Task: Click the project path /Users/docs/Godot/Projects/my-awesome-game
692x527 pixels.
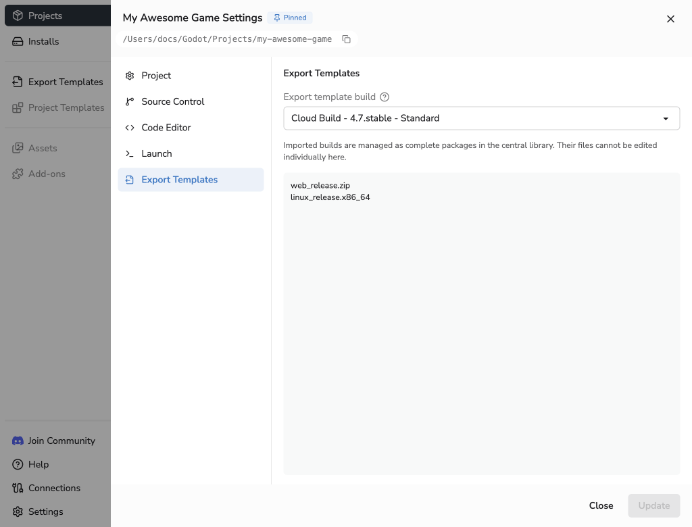Action: pos(227,39)
